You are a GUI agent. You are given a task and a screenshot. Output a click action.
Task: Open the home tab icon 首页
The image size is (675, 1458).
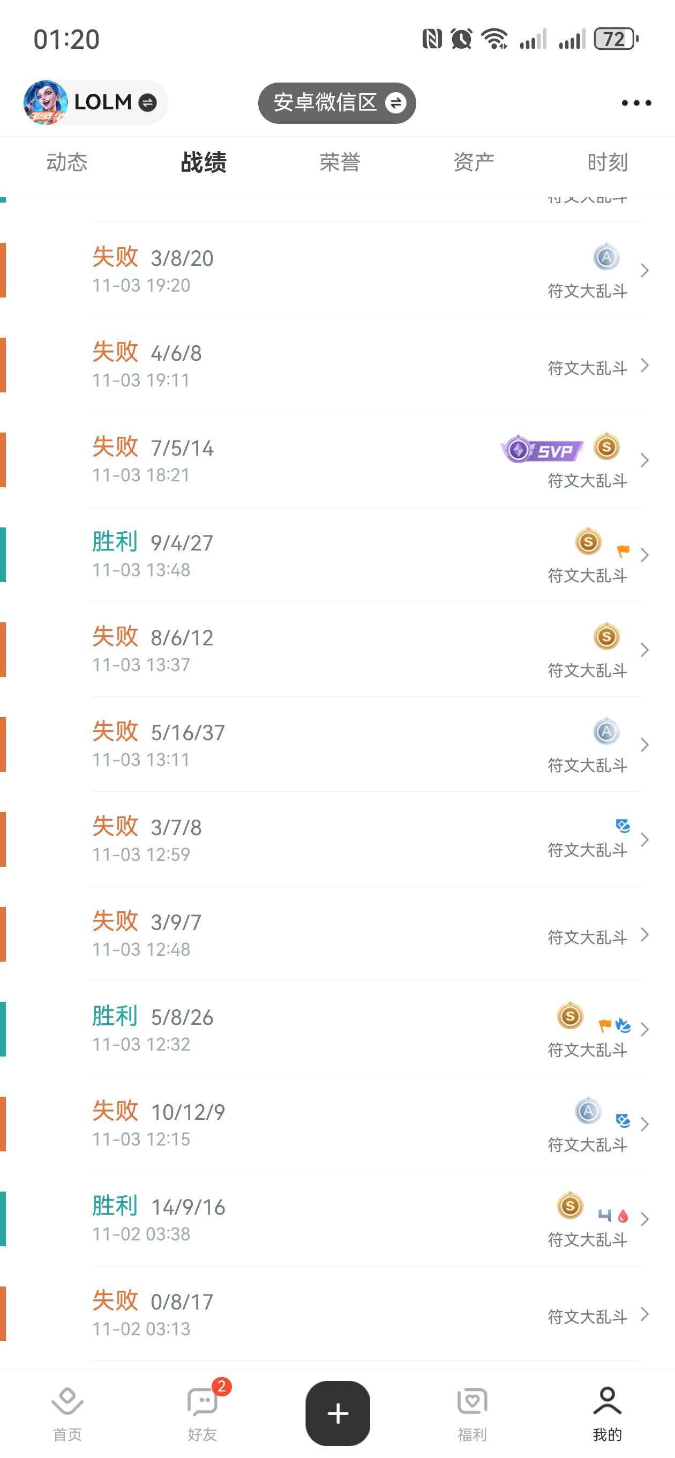(67, 1414)
